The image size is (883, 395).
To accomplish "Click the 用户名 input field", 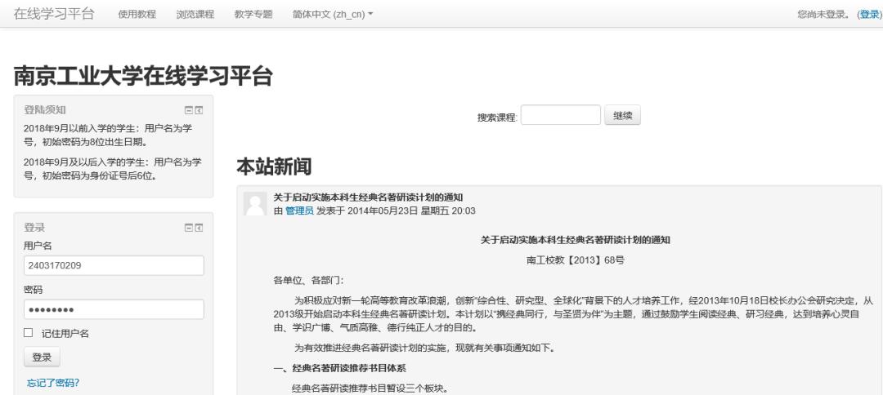I will (x=114, y=266).
